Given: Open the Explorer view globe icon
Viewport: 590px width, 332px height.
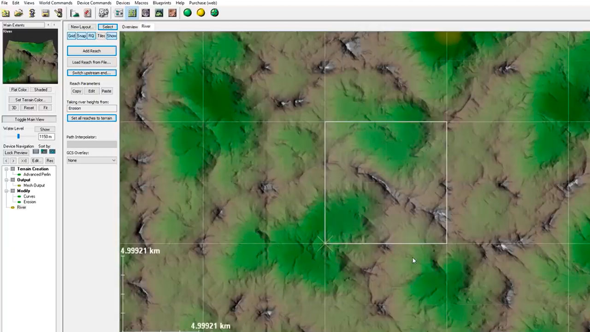Looking at the screenshot, I should coord(146,13).
